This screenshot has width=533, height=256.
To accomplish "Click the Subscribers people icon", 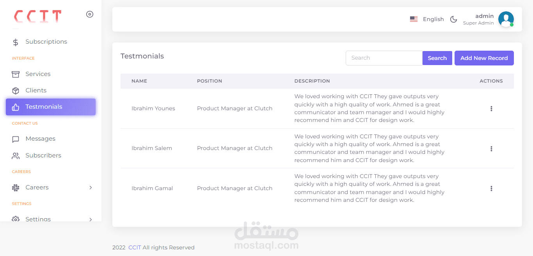I will (16, 156).
